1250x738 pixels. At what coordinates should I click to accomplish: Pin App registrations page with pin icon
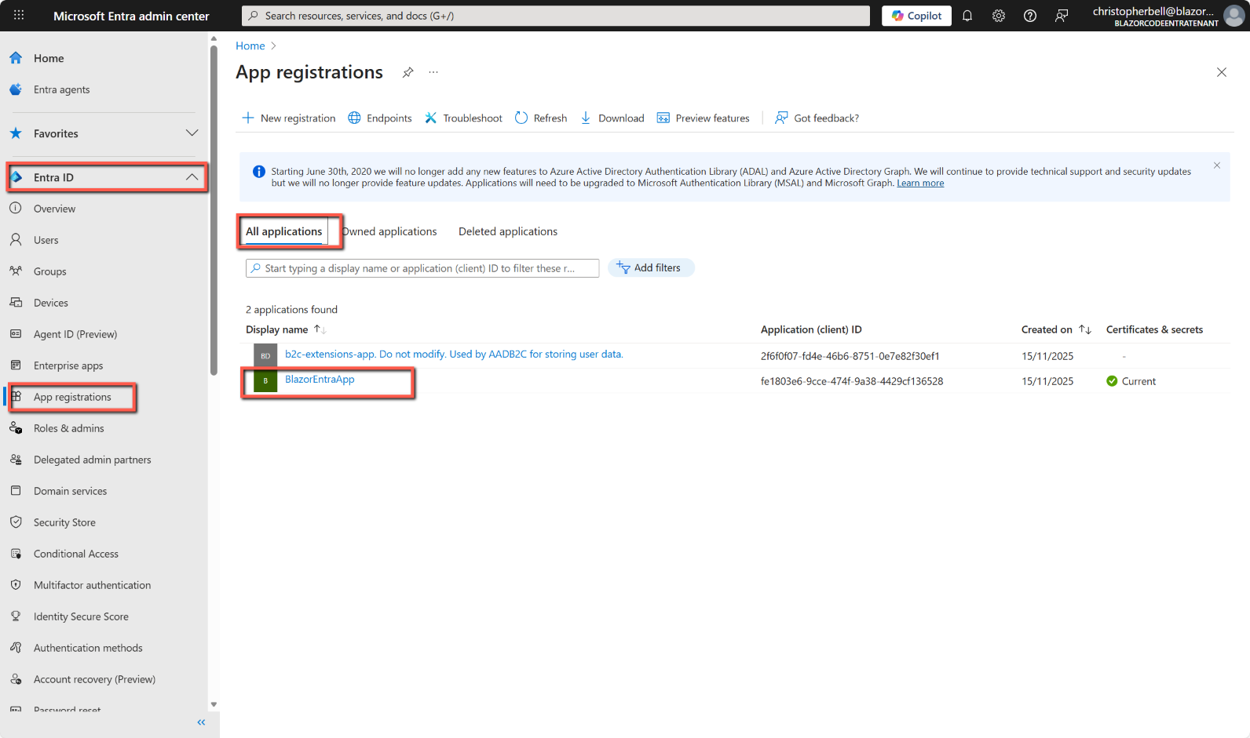pyautogui.click(x=408, y=72)
